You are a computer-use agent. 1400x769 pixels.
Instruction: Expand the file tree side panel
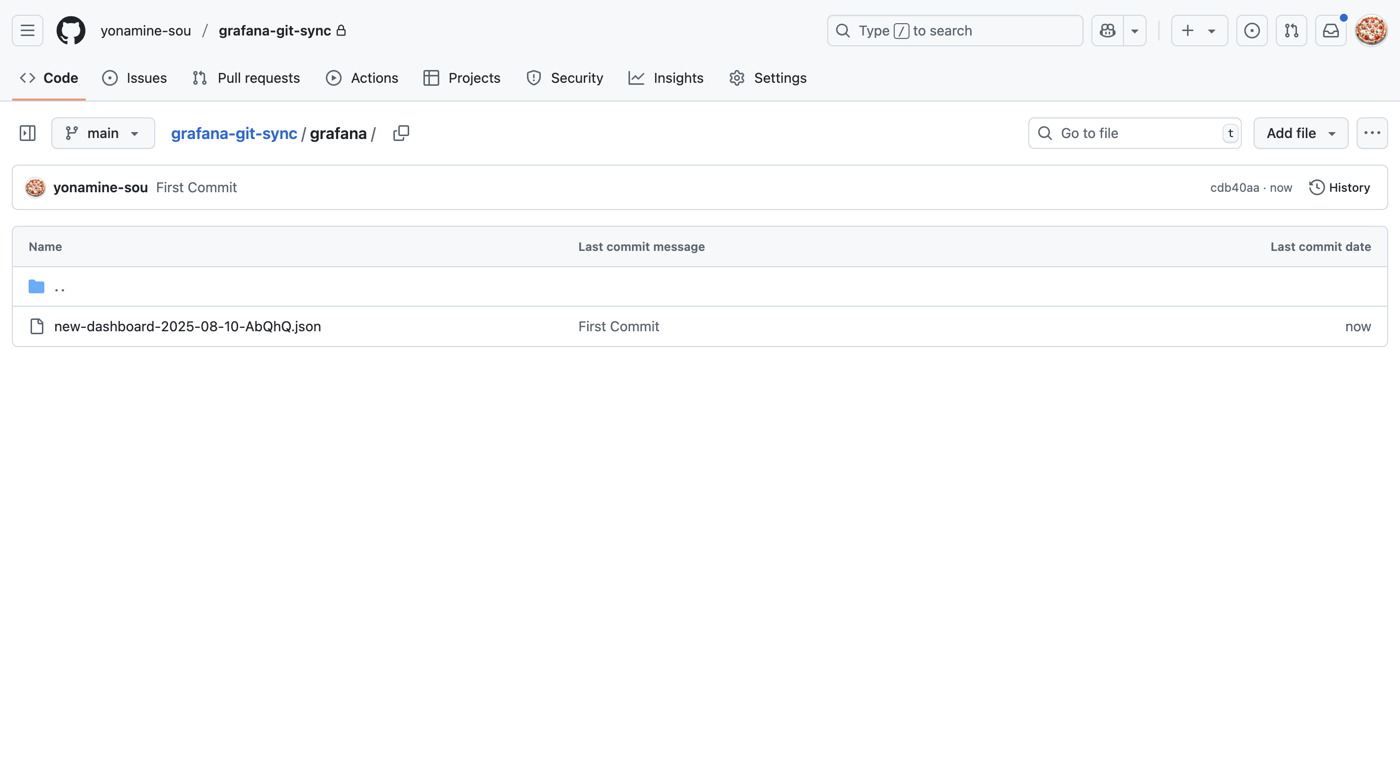pyautogui.click(x=28, y=133)
